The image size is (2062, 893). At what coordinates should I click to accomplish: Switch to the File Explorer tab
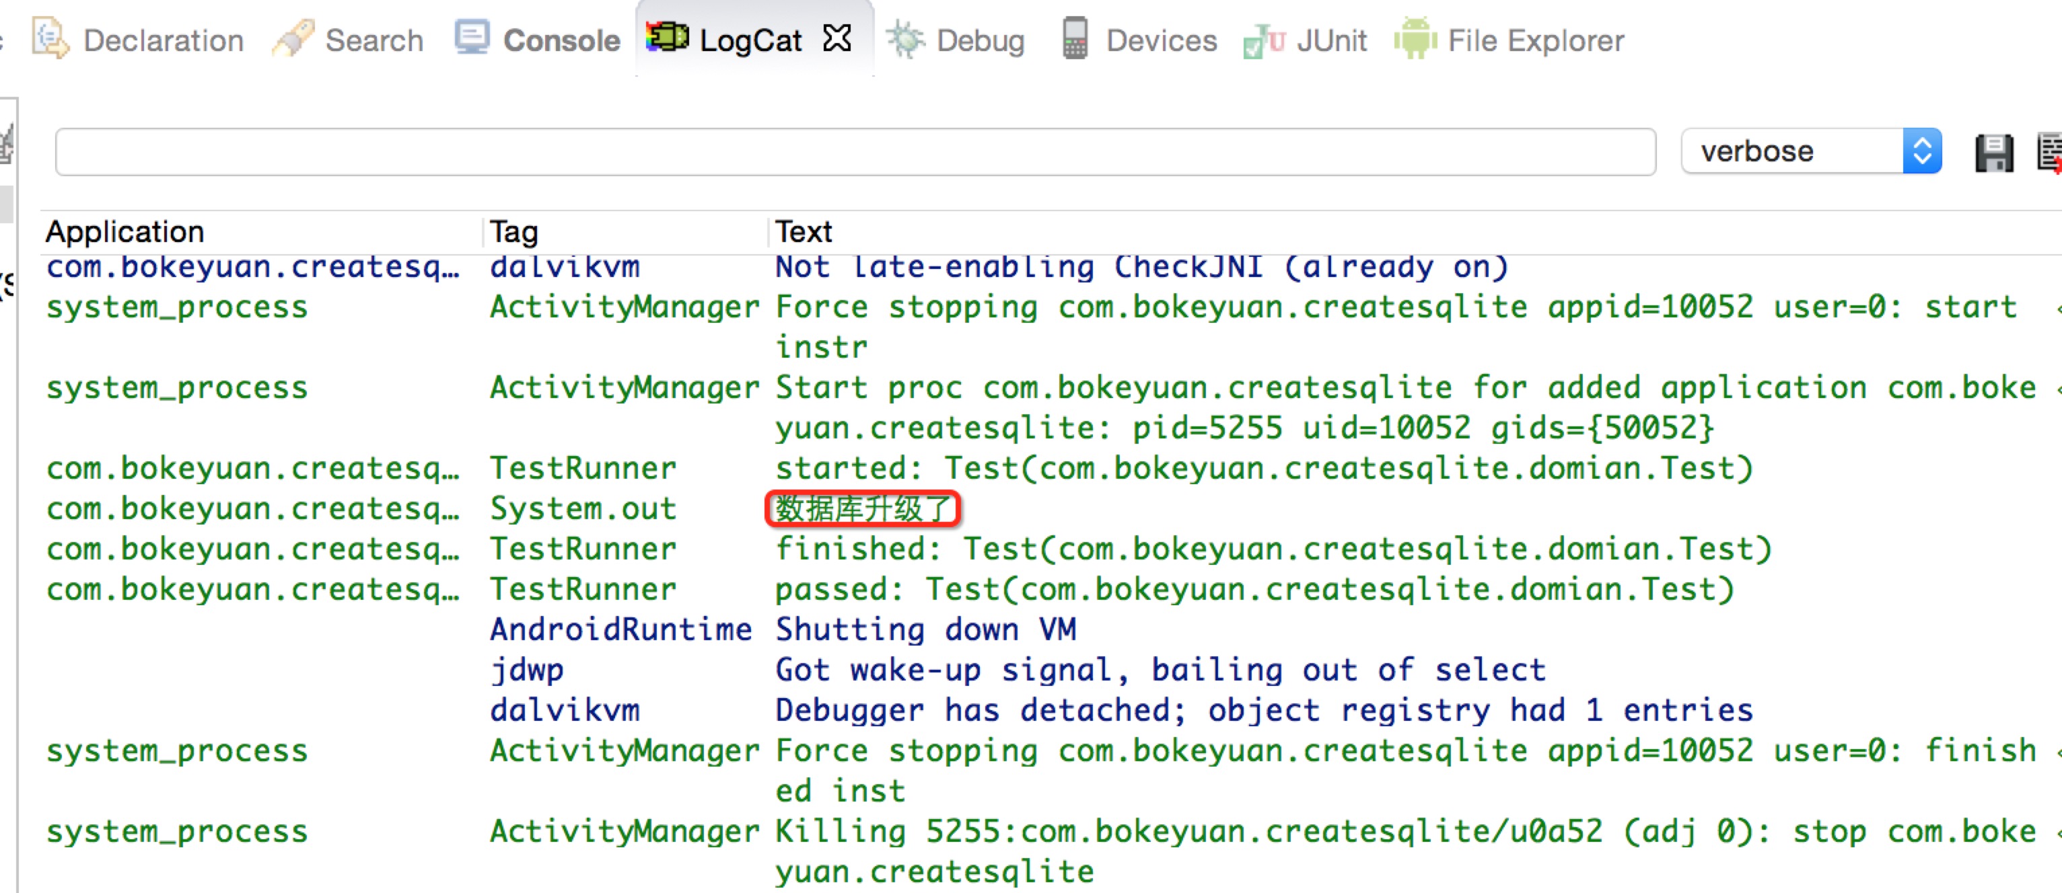[1534, 40]
